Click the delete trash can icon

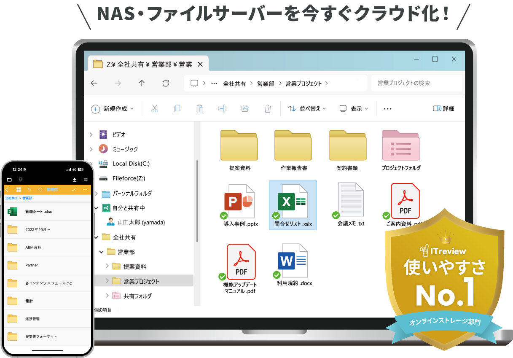(267, 109)
